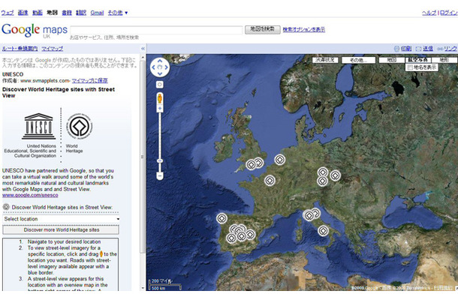The height and width of the screenshot is (300, 458).
Task: Click the 地図を検索 search button
Action: point(262,29)
